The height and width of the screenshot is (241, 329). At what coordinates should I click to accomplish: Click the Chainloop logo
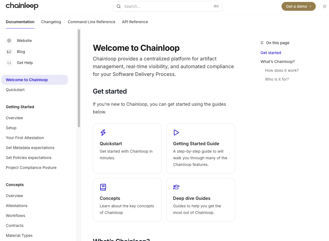[x=22, y=6]
